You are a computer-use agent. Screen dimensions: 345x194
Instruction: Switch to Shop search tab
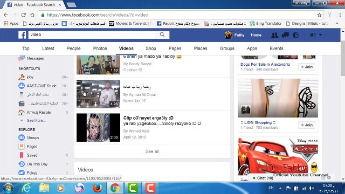click(151, 48)
